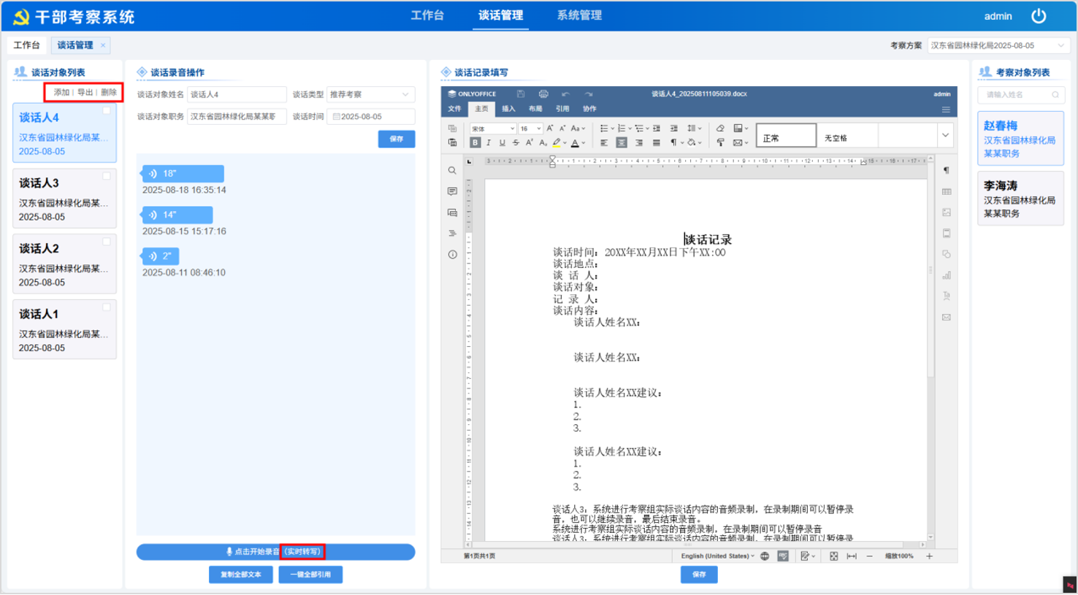The image size is (1078, 595).
Task: Click the power logout icon
Action: click(1039, 15)
